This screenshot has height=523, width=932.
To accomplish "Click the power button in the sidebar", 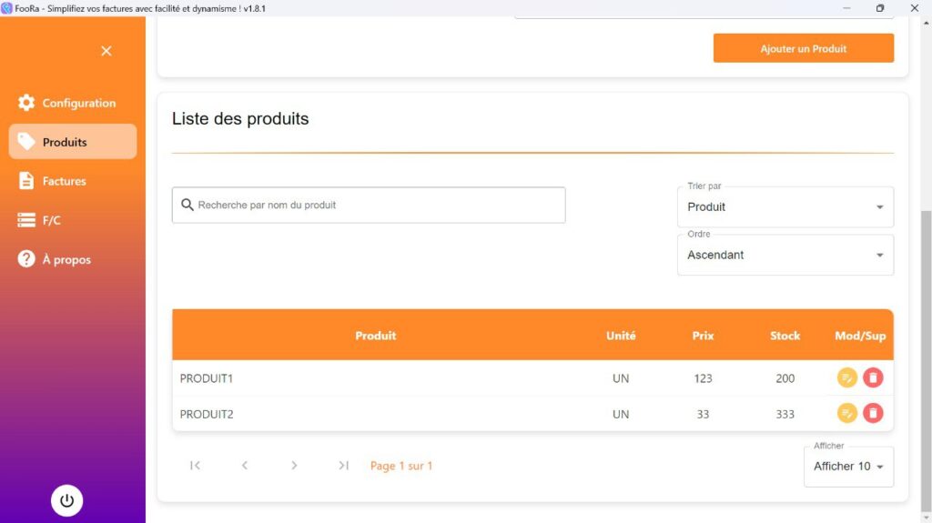I will pyautogui.click(x=66, y=500).
